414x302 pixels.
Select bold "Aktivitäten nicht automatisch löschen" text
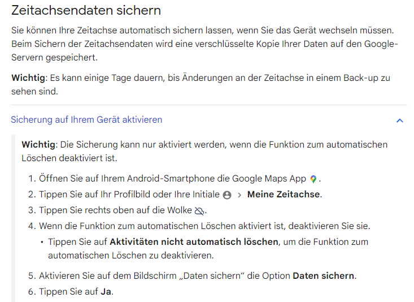tap(194, 242)
